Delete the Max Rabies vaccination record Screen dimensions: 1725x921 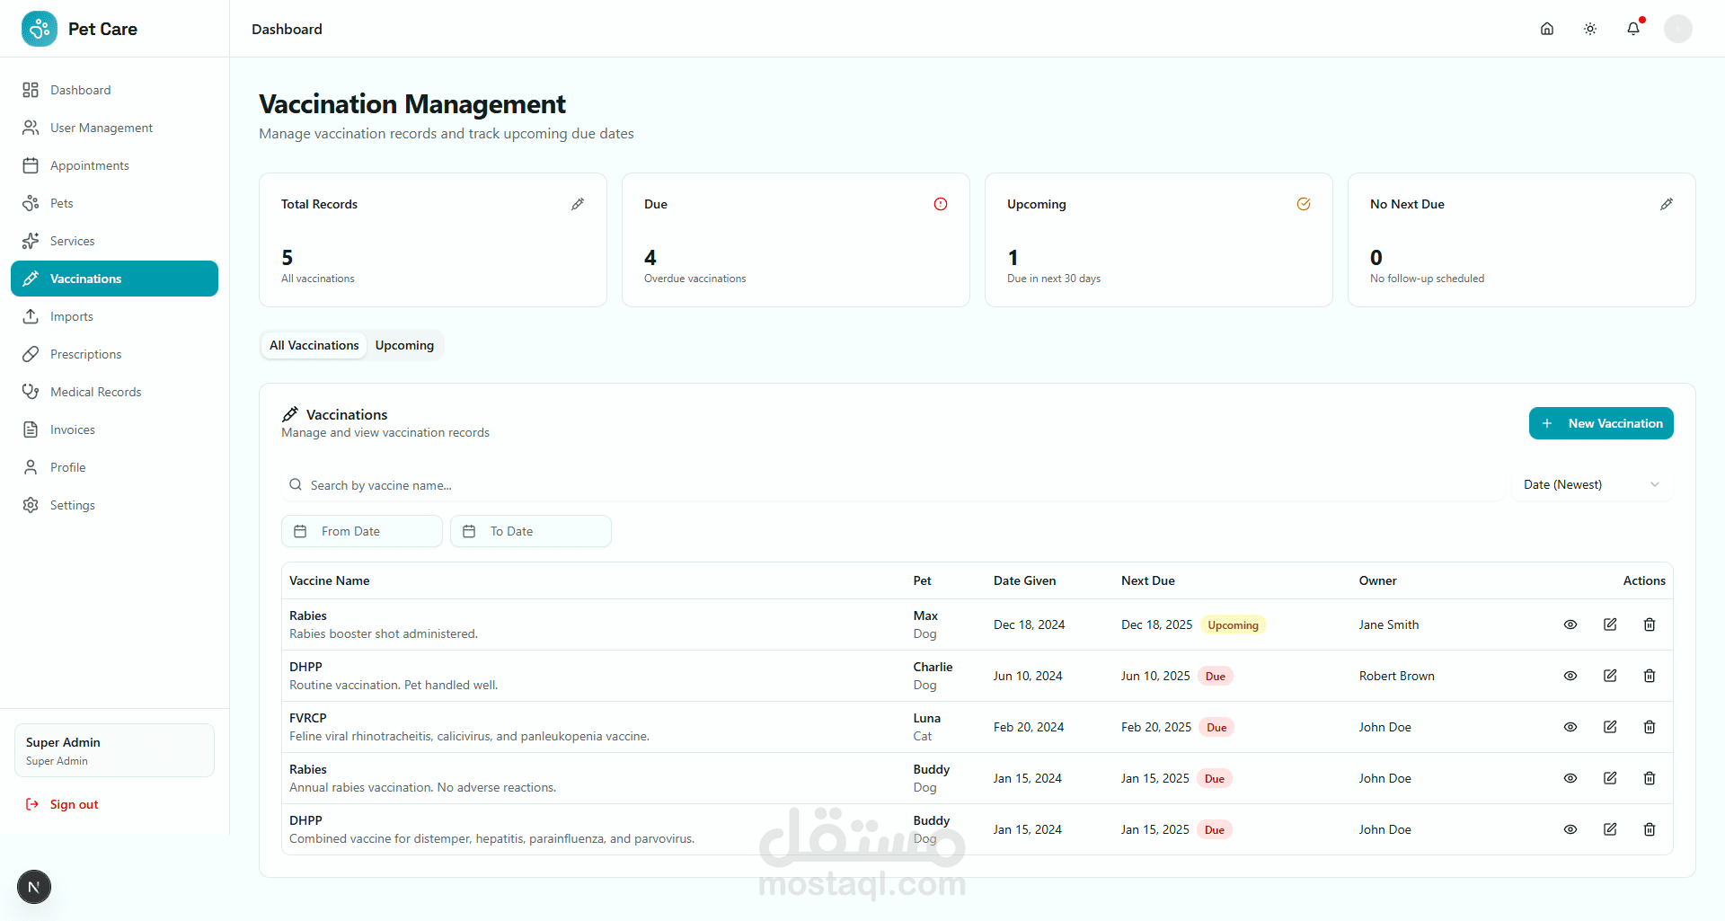[x=1650, y=624]
